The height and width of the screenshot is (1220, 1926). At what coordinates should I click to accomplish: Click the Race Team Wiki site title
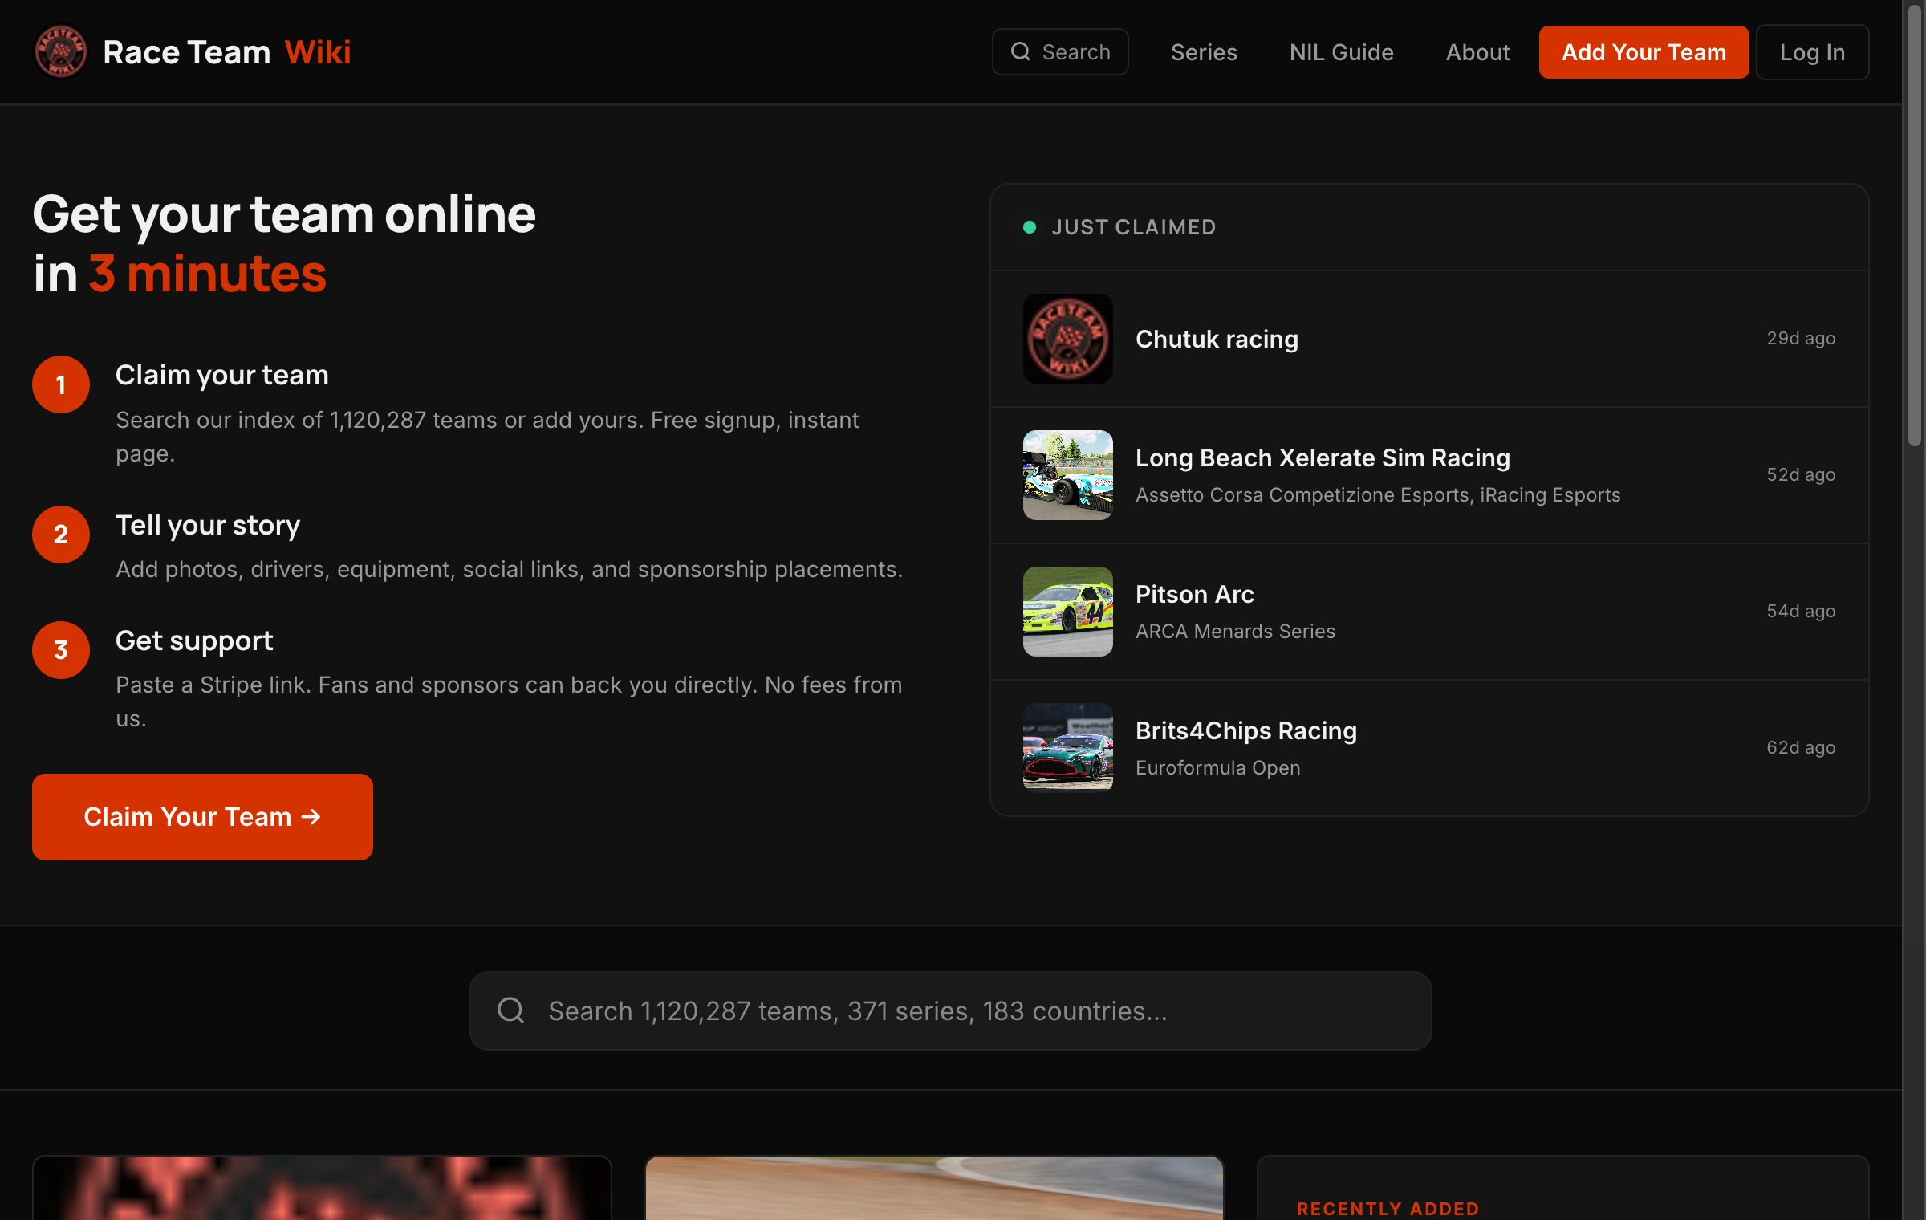tap(227, 52)
